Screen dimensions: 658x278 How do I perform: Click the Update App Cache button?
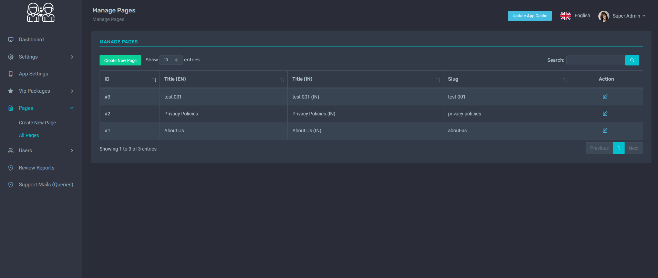pyautogui.click(x=530, y=16)
